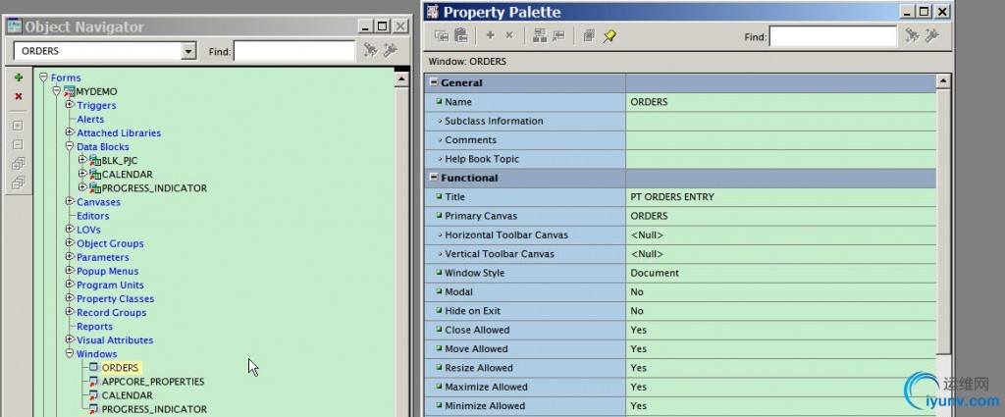This screenshot has width=1005, height=417.
Task: Click the Property Palette vertical scrollbar thumb
Action: pyautogui.click(x=943, y=221)
